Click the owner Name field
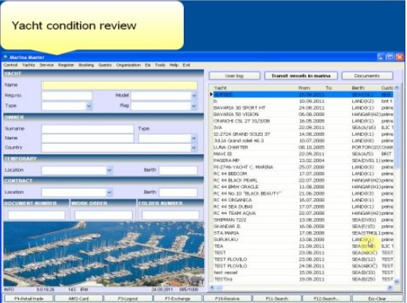The height and width of the screenshot is (303, 407). [88, 138]
